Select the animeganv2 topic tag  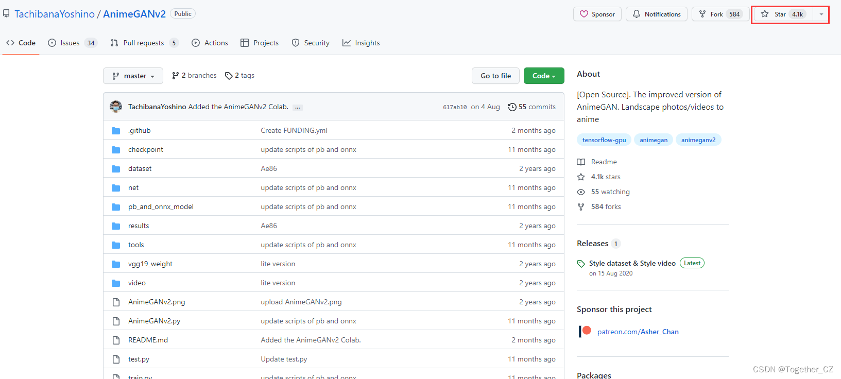tap(698, 140)
